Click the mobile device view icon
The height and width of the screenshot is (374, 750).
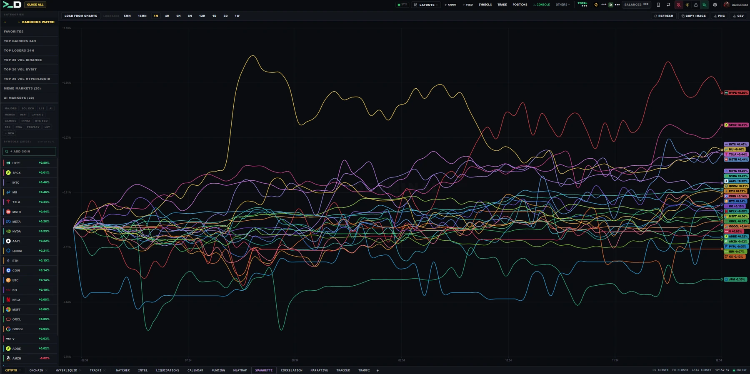coord(658,5)
